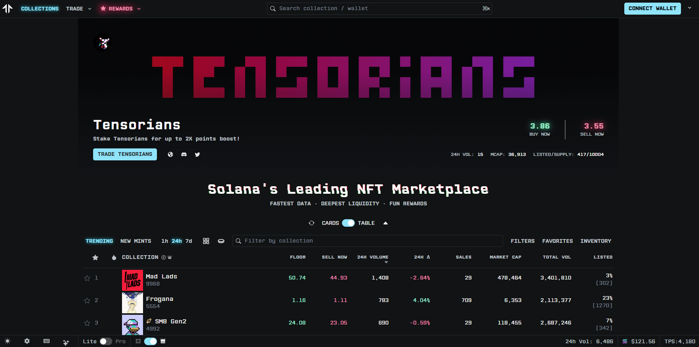Select the NEW MINTS tab
This screenshot has width=699, height=347.
click(x=136, y=241)
